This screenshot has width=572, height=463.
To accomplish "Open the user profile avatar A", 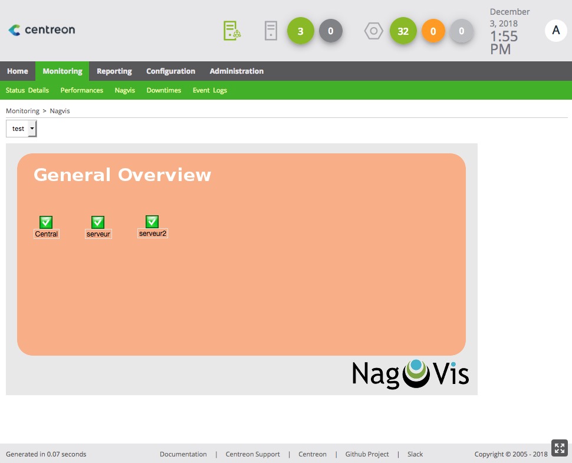I will coord(555,30).
